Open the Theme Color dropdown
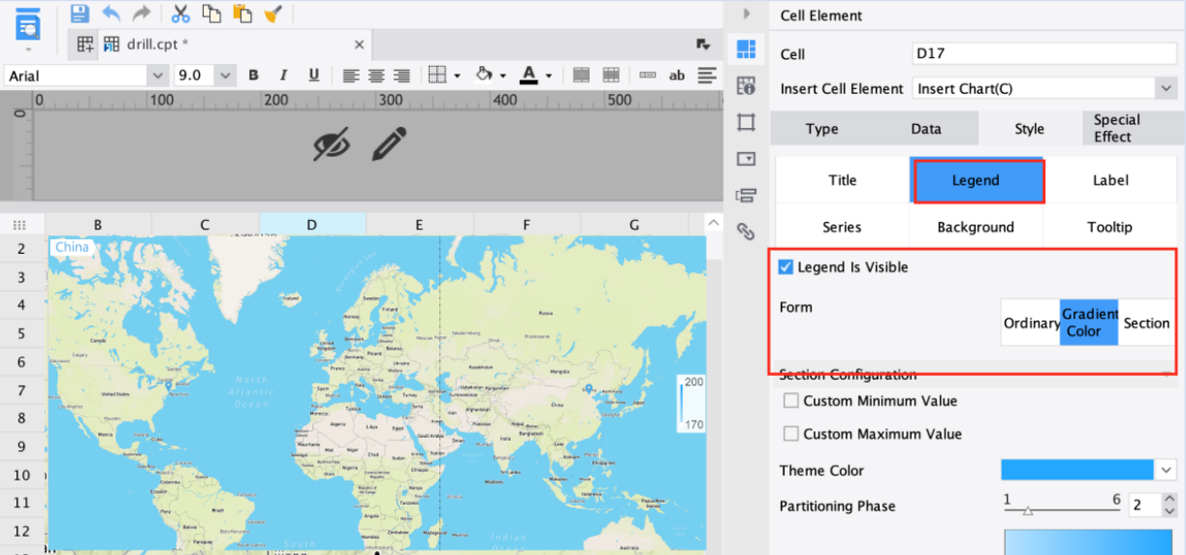The image size is (1186, 555). pyautogui.click(x=1166, y=470)
